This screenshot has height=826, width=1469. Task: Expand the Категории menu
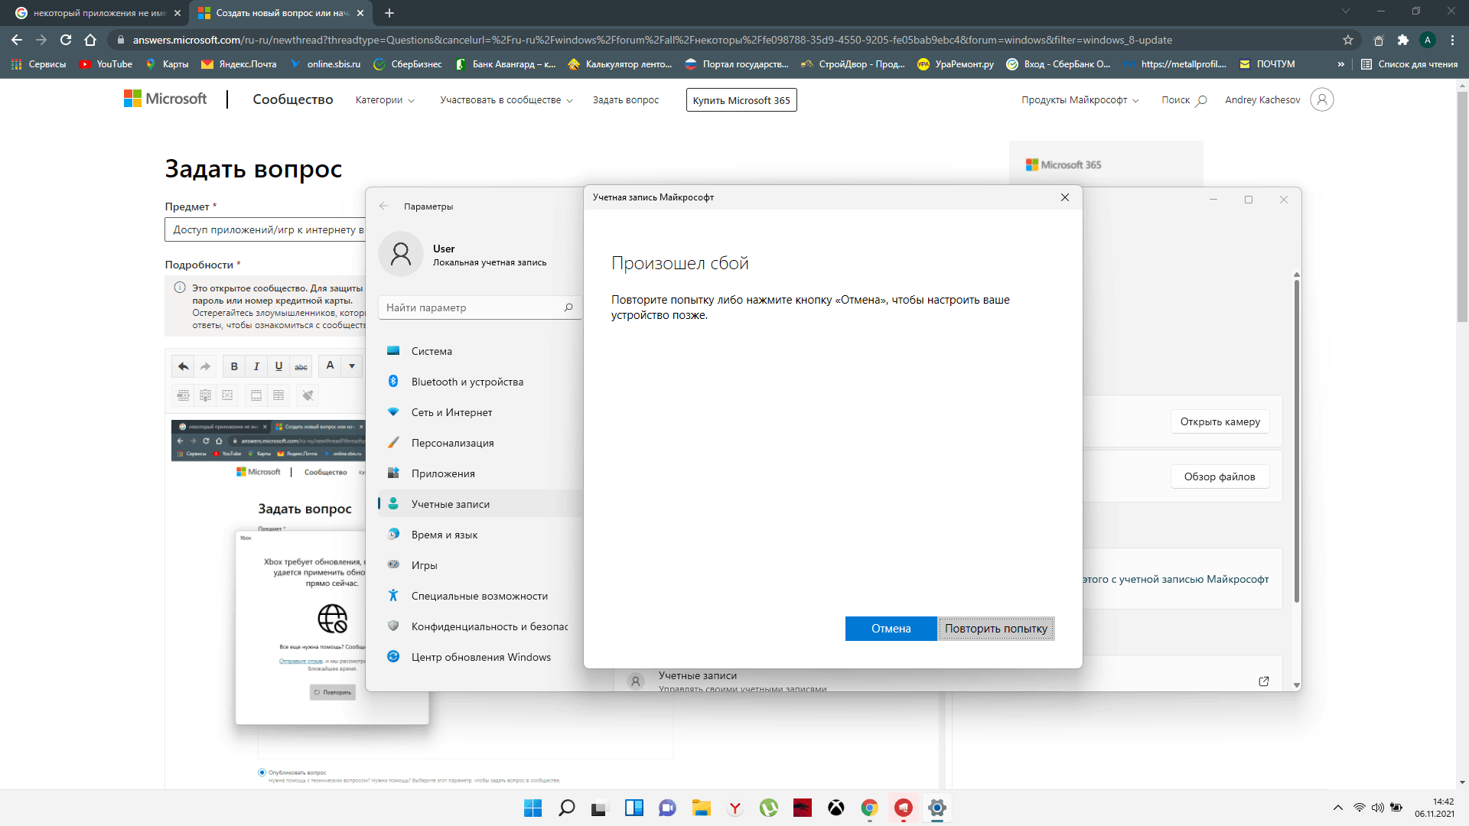385,100
